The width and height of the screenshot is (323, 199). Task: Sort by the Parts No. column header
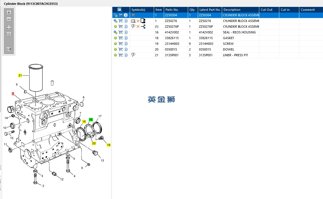(x=172, y=10)
